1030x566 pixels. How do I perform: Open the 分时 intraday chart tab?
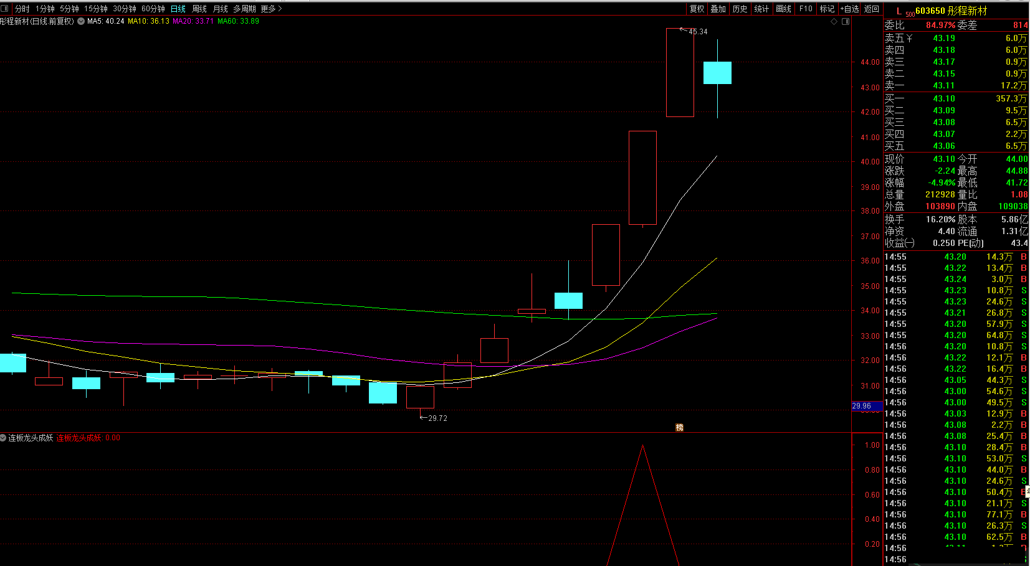pyautogui.click(x=22, y=9)
